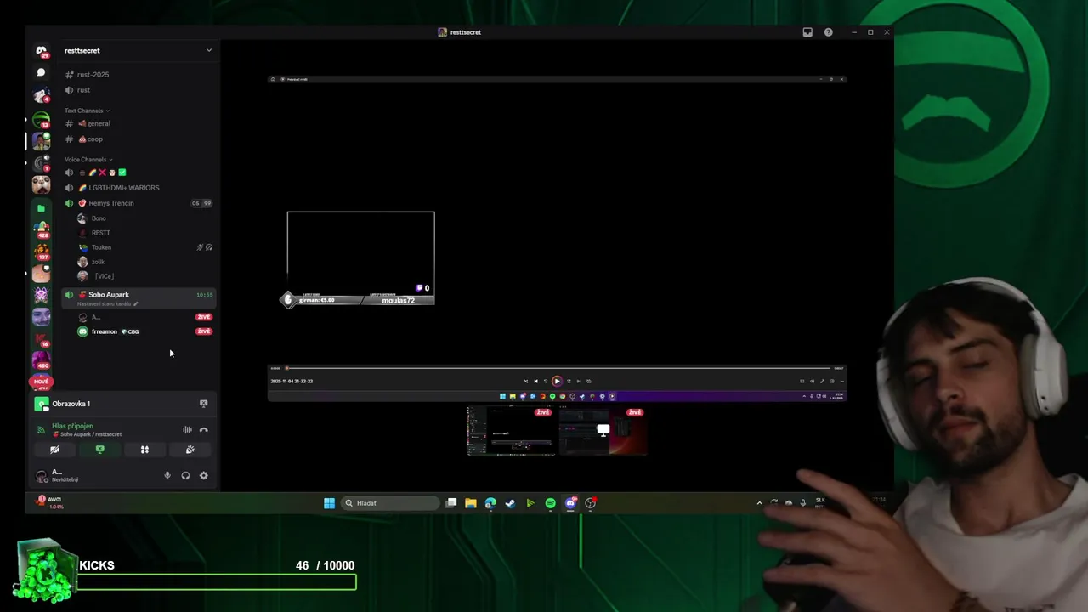Open left live stream thumbnail
The width and height of the screenshot is (1088, 612).
[x=511, y=431]
